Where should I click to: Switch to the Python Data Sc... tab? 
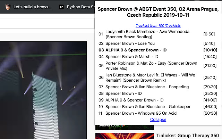pyautogui.click(x=81, y=7)
